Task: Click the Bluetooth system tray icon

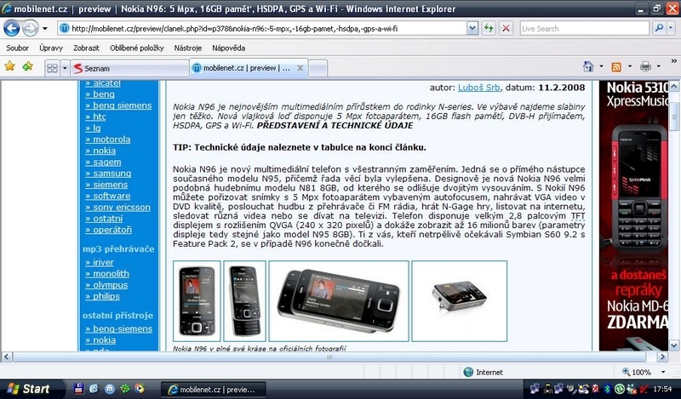Action: (608, 389)
